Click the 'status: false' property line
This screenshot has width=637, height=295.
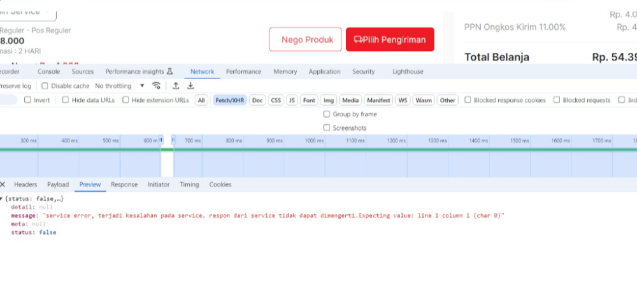click(34, 233)
